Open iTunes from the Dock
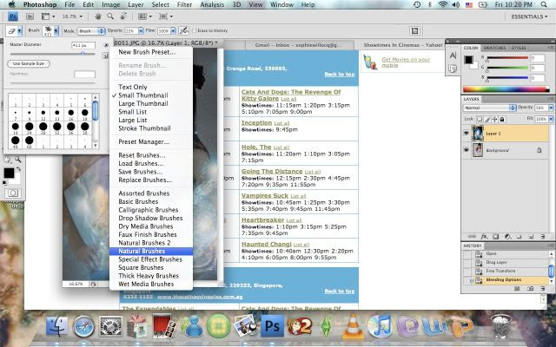556x347 pixels. tap(379, 326)
